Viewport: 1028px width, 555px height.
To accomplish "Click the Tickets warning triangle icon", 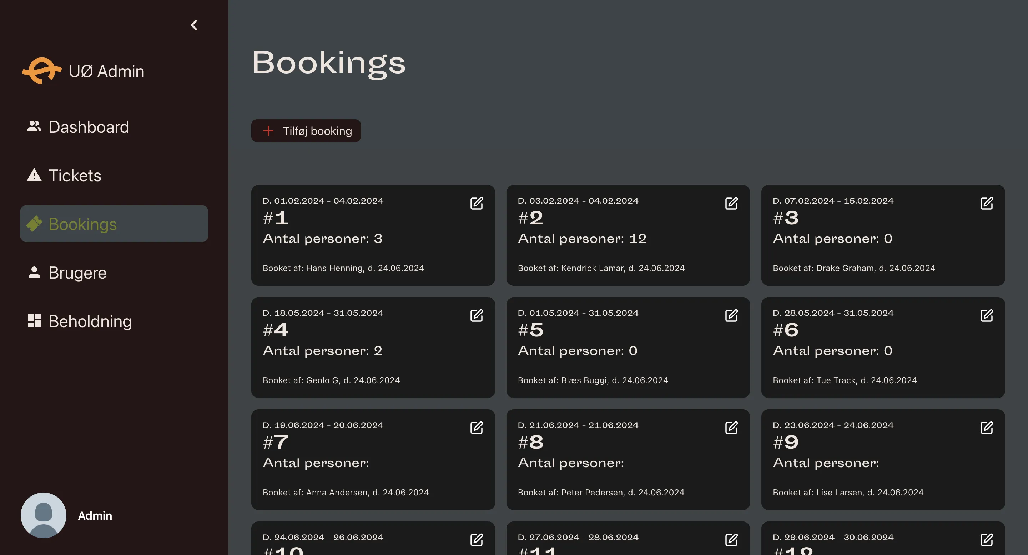I will [34, 175].
